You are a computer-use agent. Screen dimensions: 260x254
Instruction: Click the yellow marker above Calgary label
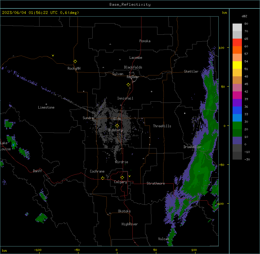(122, 178)
